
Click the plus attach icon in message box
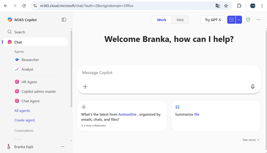pyautogui.click(x=85, y=86)
